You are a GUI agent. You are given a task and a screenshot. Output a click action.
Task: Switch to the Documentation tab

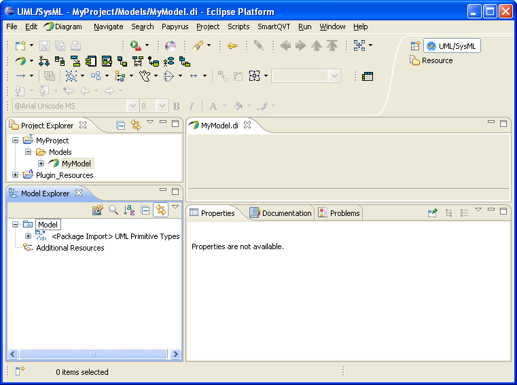pyautogui.click(x=280, y=213)
